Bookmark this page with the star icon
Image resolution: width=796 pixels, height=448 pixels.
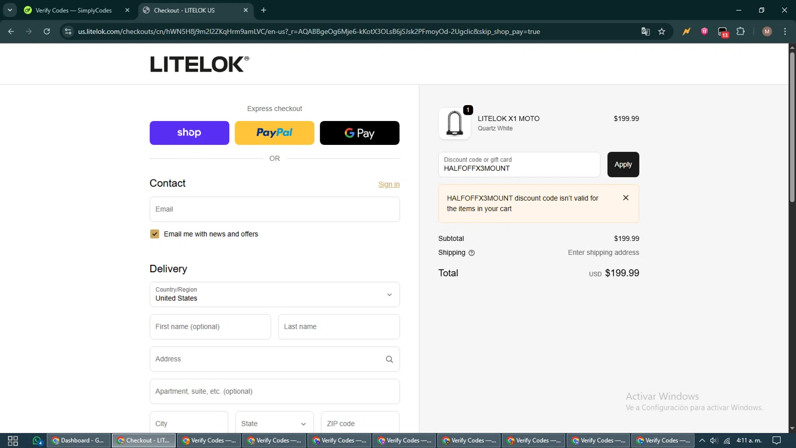click(662, 31)
